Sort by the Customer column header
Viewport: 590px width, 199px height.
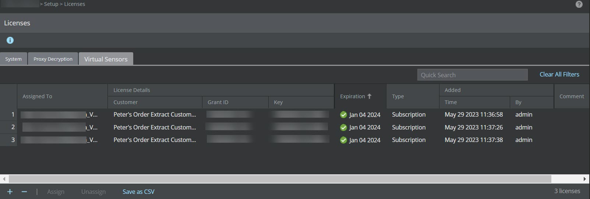pos(155,102)
